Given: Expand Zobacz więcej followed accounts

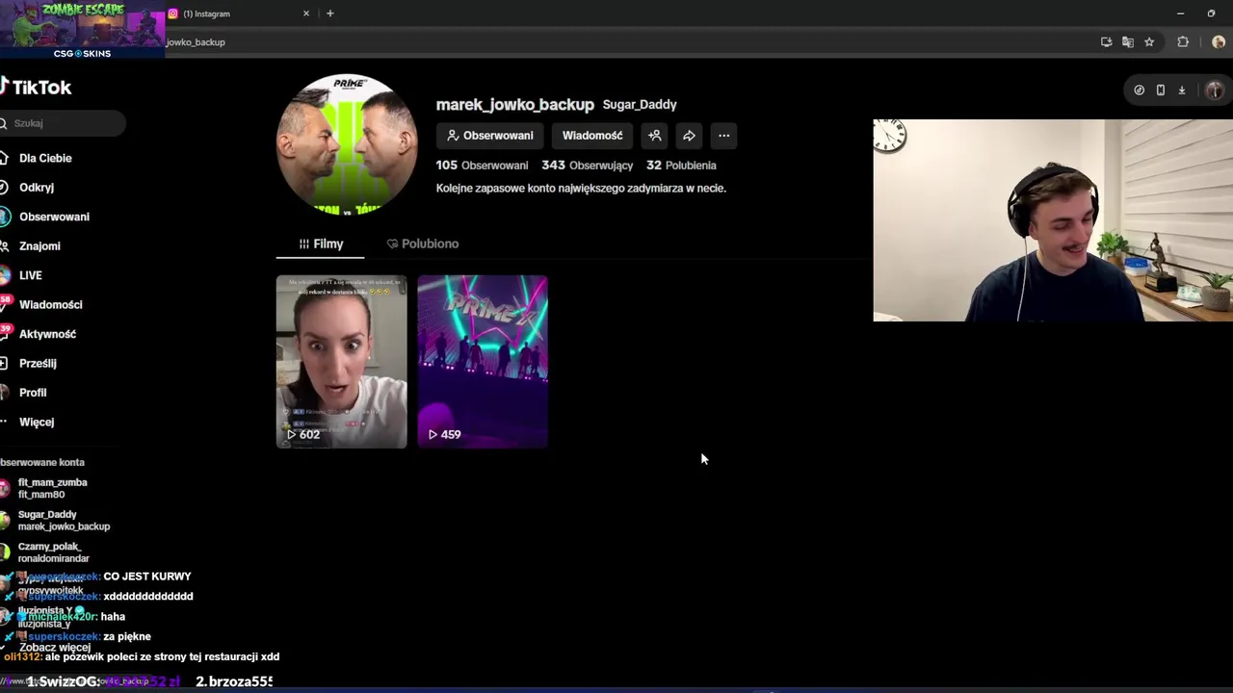Looking at the screenshot, I should point(55,648).
